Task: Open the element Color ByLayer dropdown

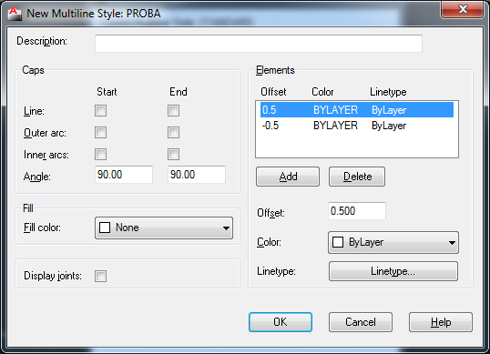Action: [393, 242]
